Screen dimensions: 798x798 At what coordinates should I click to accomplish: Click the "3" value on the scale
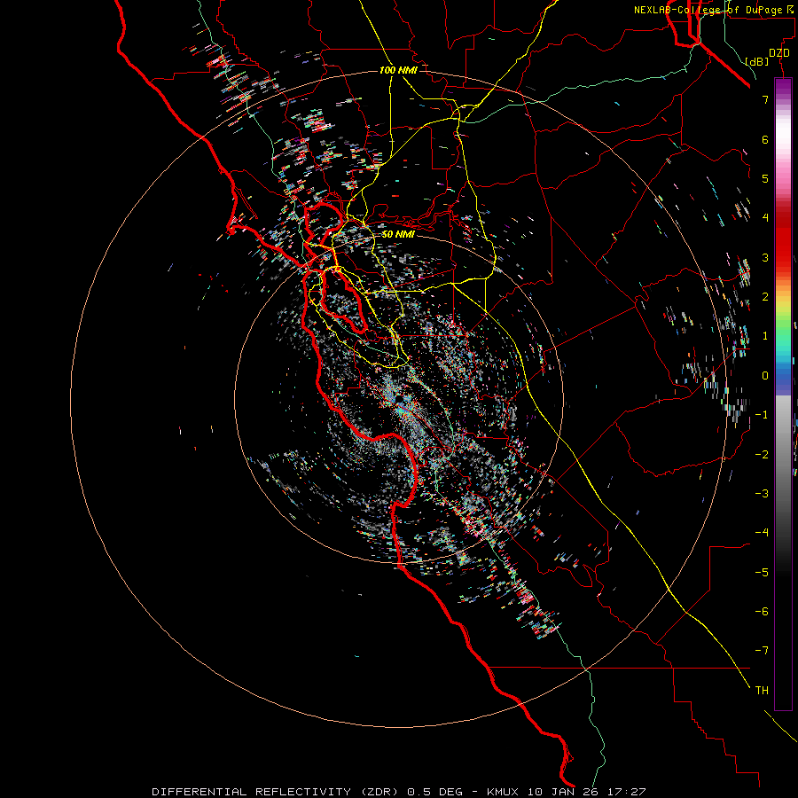765,257
